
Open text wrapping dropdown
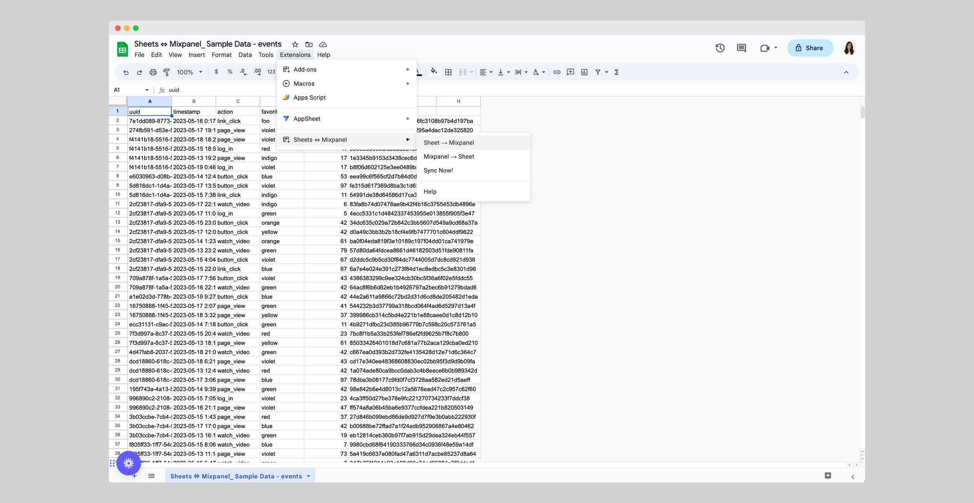click(522, 72)
